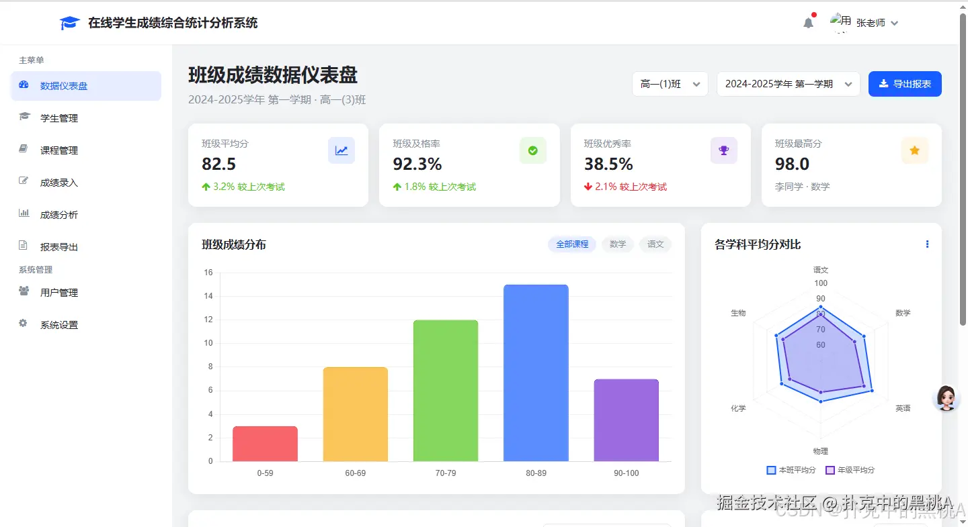The image size is (968, 527).
Task: Click the 生物 radar axis label
Action: click(738, 313)
